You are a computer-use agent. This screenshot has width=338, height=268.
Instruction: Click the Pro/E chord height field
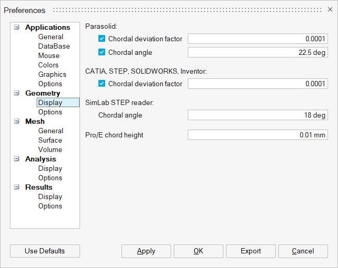257,135
